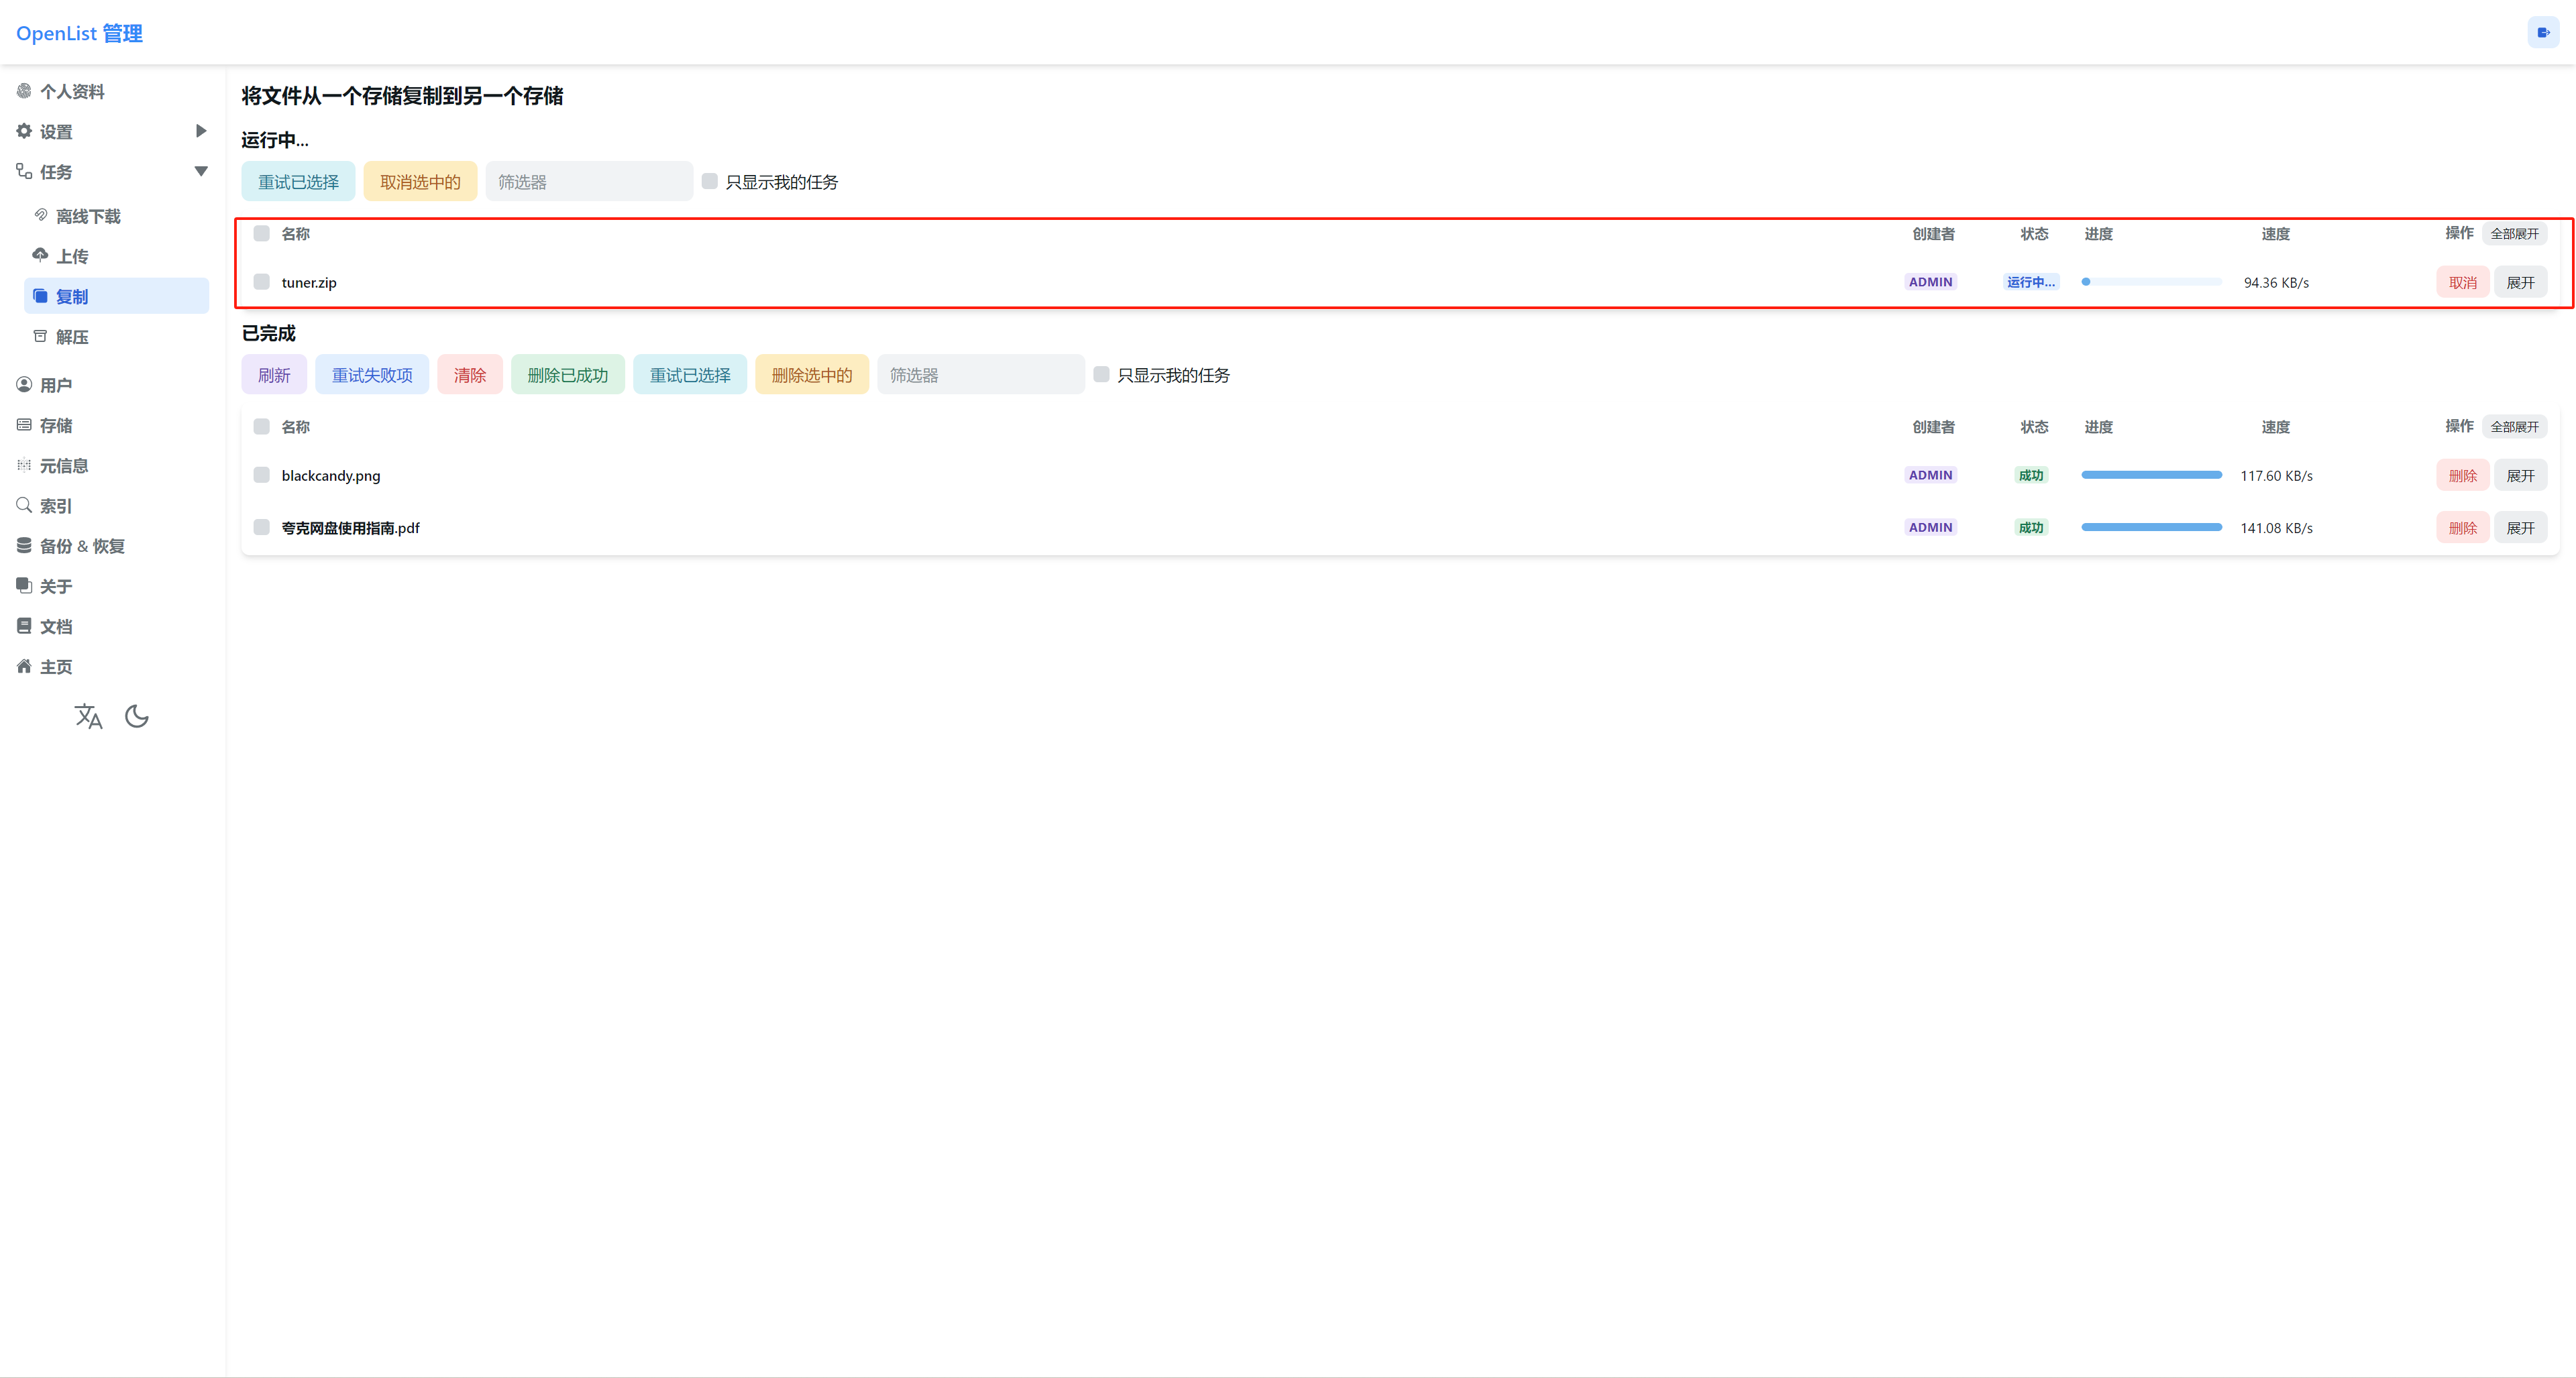Screen dimensions: 2576x1378
Task: Switch language via the translate icon
Action: [88, 716]
